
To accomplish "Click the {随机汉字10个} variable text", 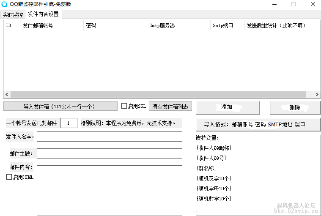I will click(214, 178).
